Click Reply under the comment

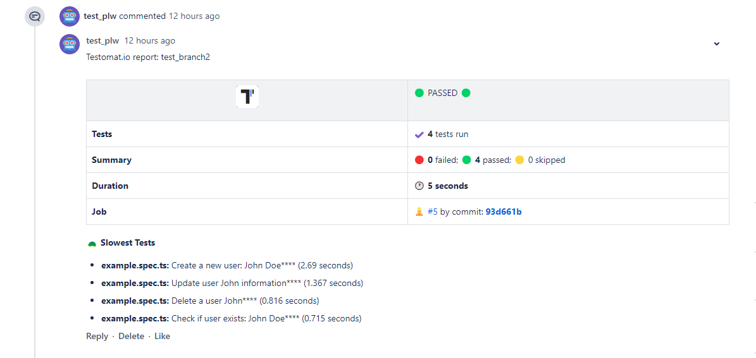tap(97, 337)
